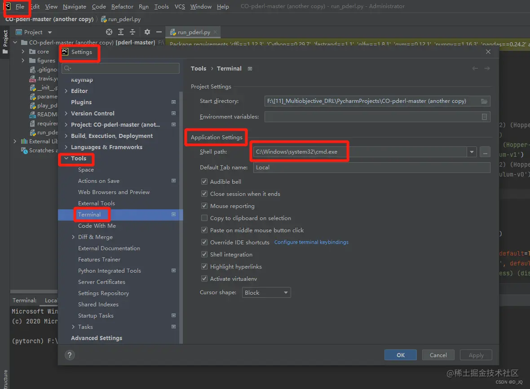Click the locate/select opened file target icon
The width and height of the screenshot is (530, 389).
point(109,32)
